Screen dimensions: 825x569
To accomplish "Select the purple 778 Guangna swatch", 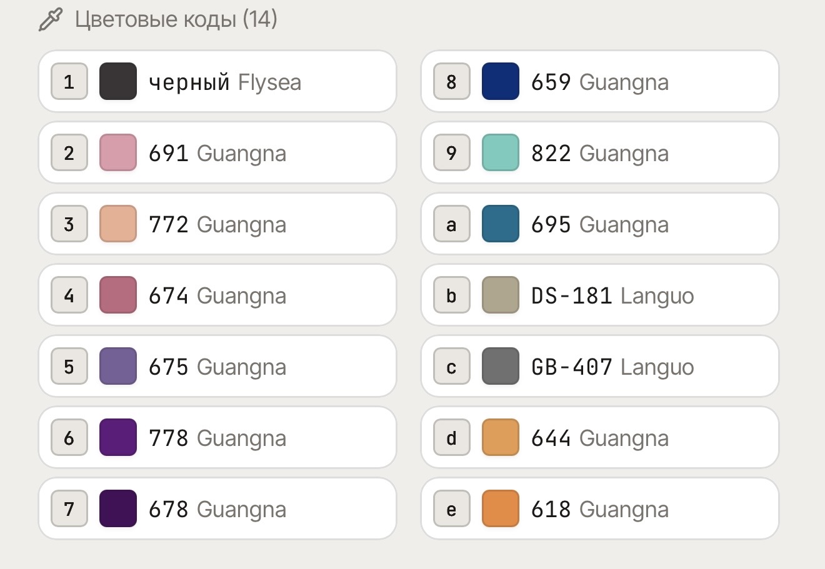I will click(118, 437).
